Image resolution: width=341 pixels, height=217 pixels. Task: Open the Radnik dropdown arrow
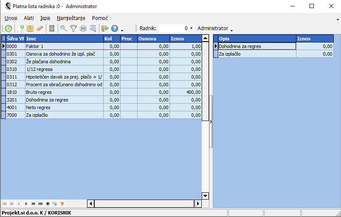[192, 28]
